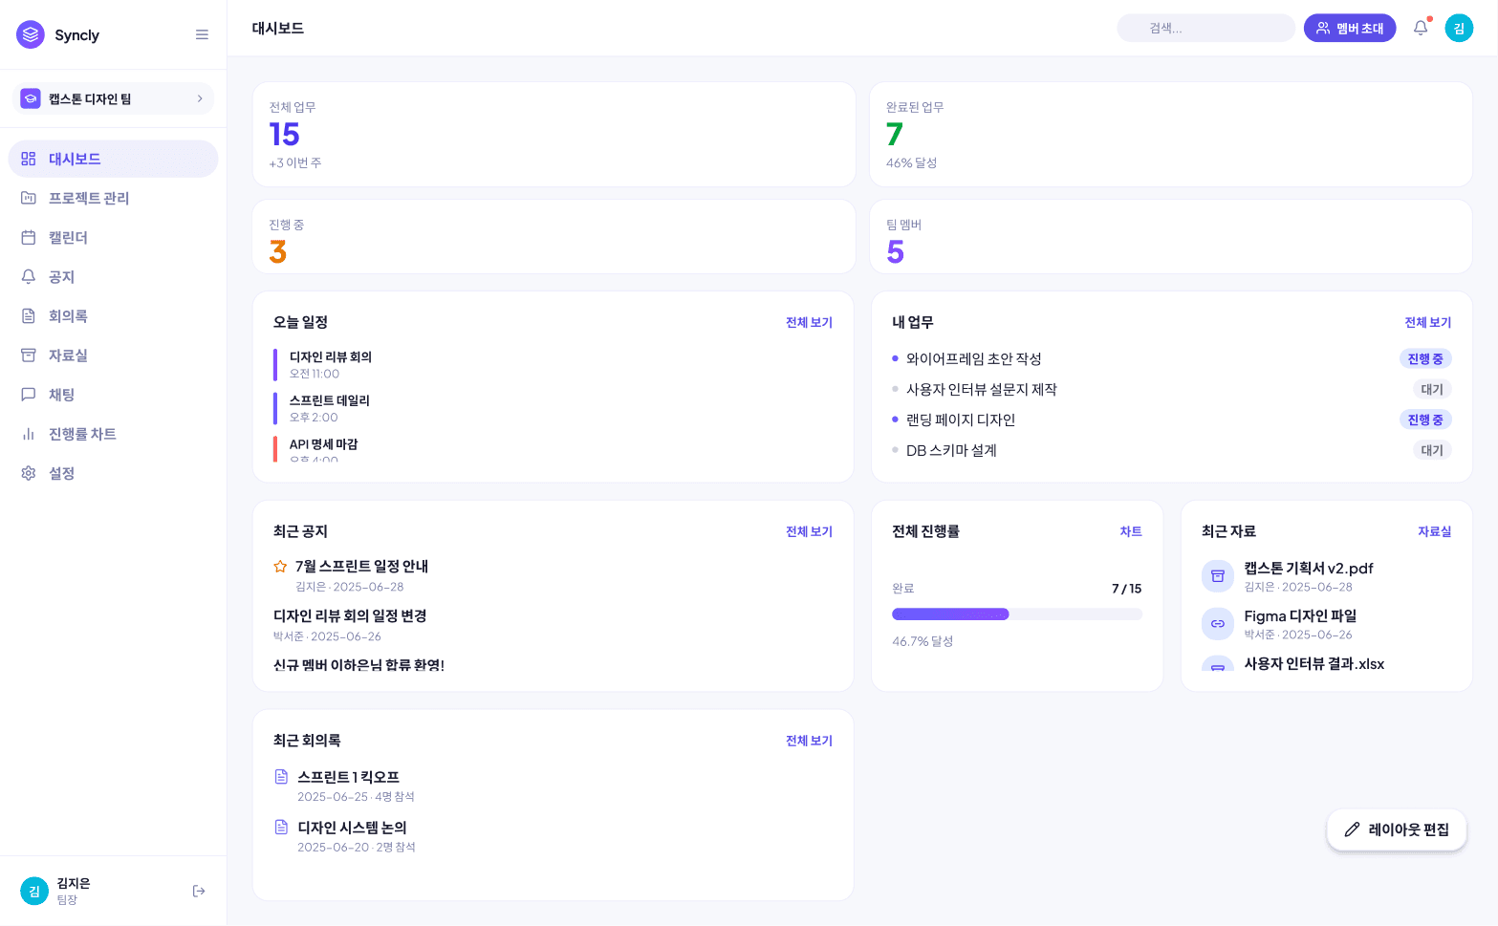Click the 완료된 업무 stat card showing 7

click(1171, 134)
